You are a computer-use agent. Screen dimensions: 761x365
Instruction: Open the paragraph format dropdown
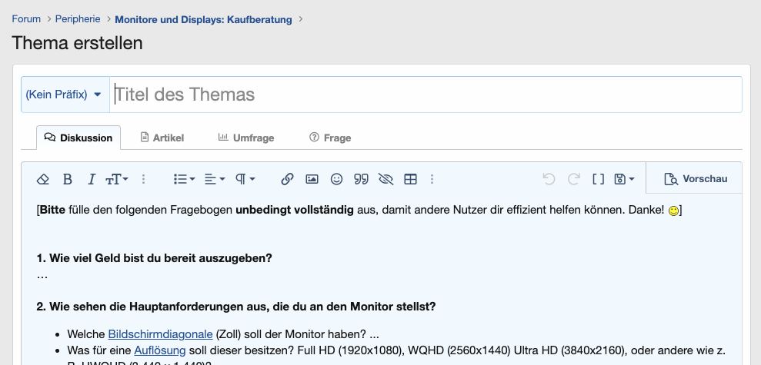click(x=245, y=179)
